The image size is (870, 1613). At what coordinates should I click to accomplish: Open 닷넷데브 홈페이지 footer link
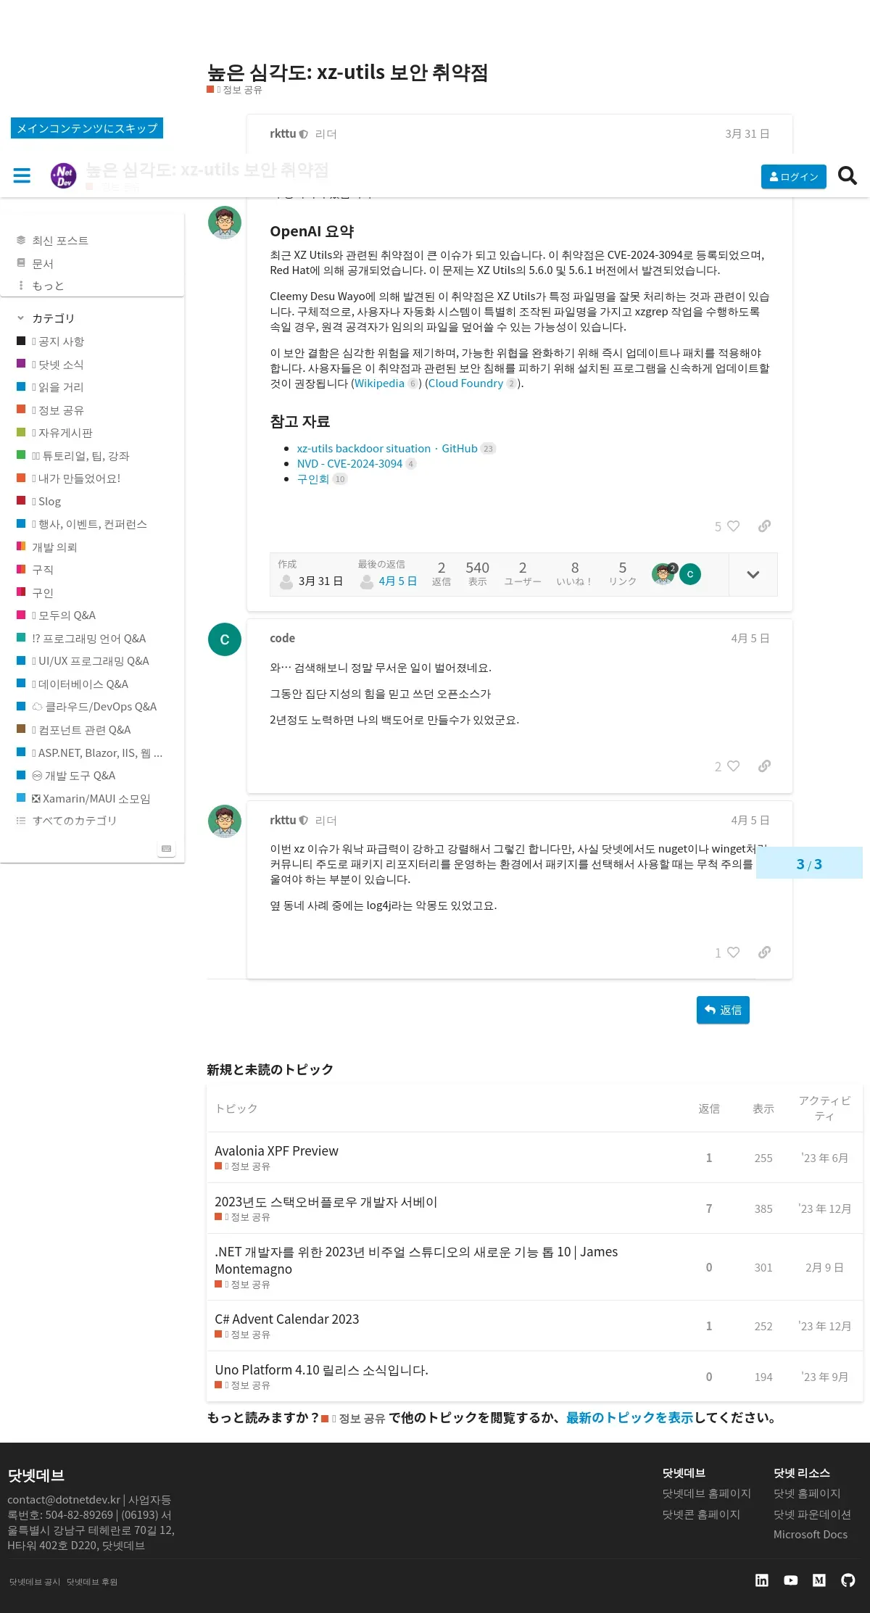point(706,1494)
